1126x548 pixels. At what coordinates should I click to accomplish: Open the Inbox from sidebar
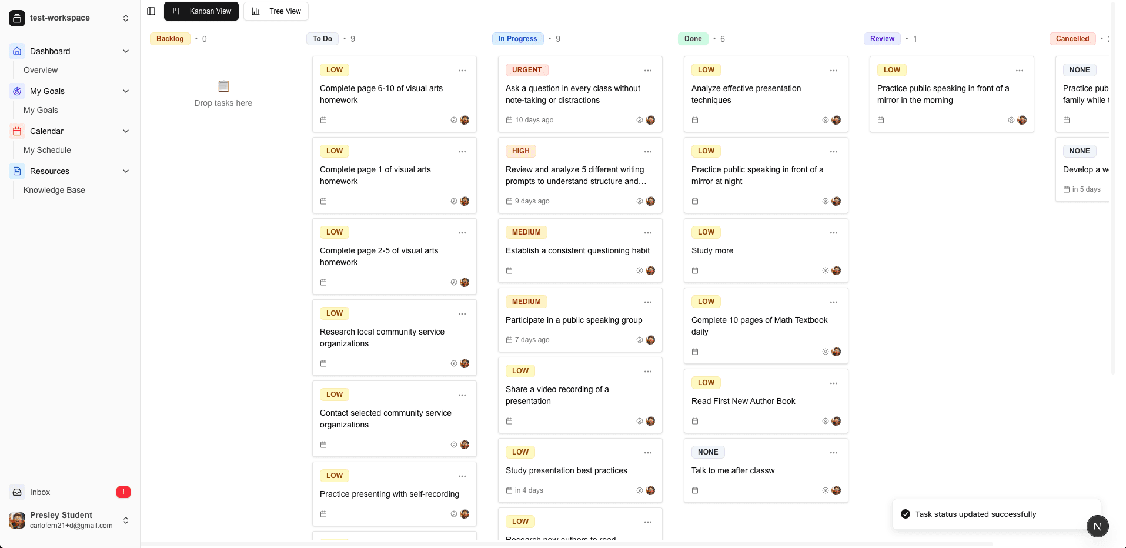[40, 492]
